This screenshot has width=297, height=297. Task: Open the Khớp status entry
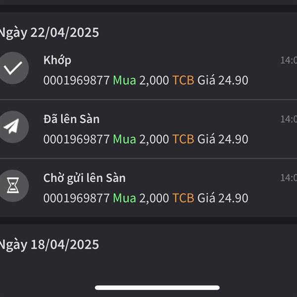point(148,70)
